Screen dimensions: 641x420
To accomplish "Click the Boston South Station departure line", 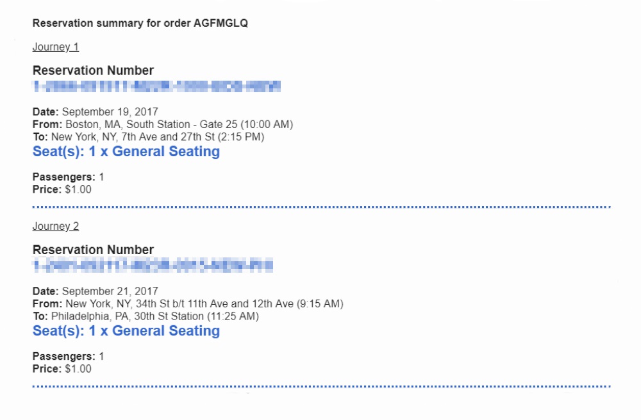I will click(x=163, y=124).
